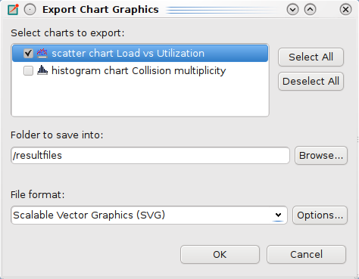Uncheck the scatter chart Load vs Utilization checkbox
Screen dimensions: 359x279
[28, 53]
